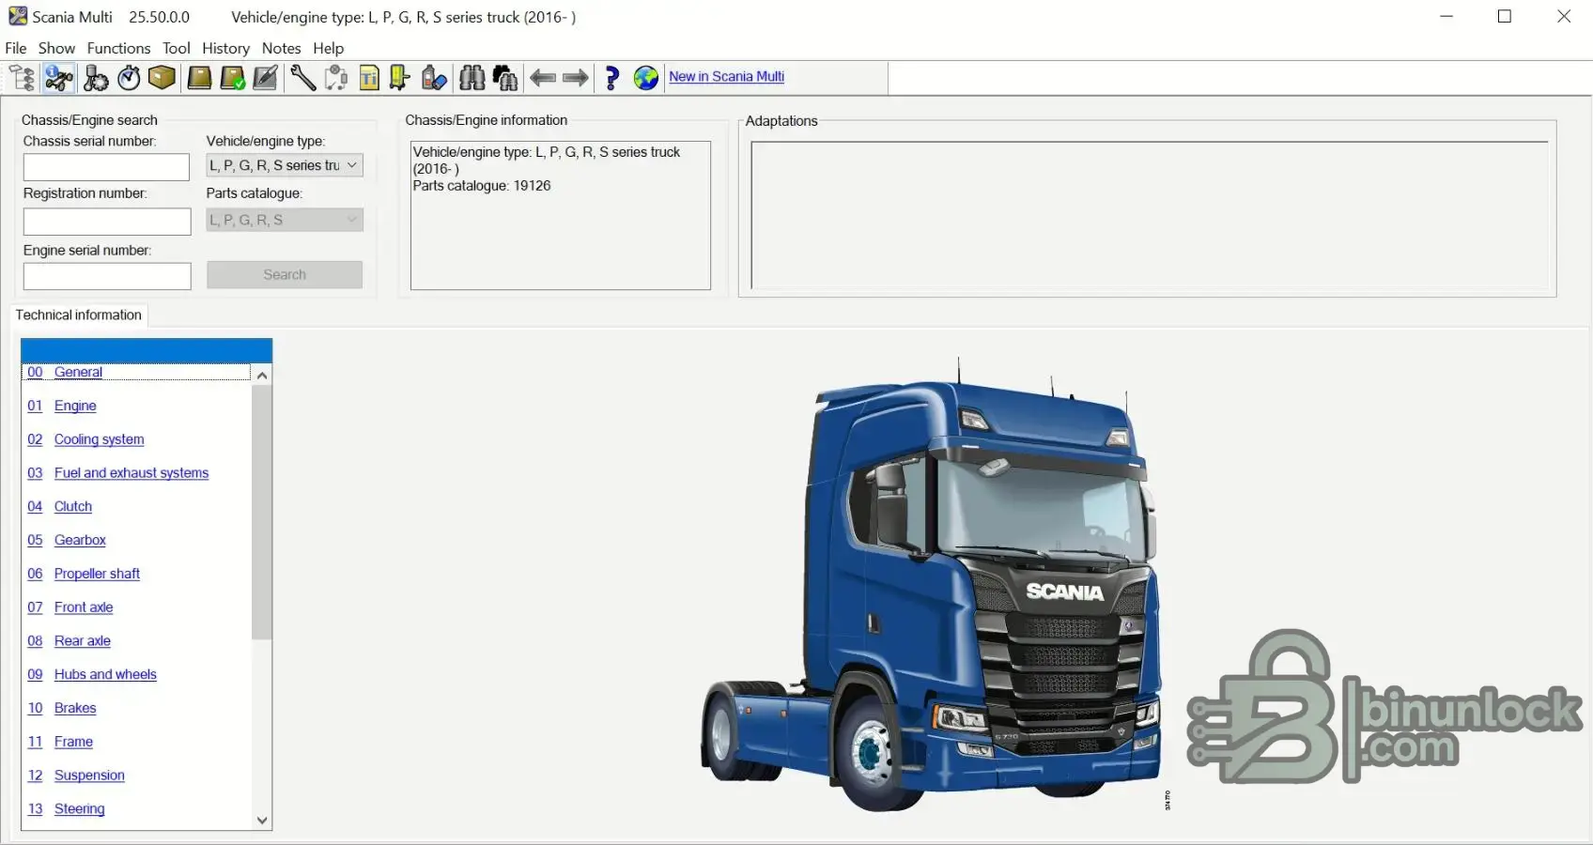The height and width of the screenshot is (845, 1593).
Task: Click the notebook with pen icon
Action: click(266, 78)
